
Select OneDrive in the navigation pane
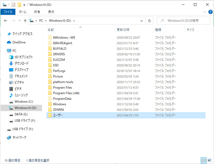[19, 42]
